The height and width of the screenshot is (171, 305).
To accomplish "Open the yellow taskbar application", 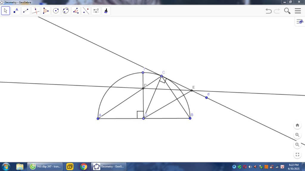I will pos(70,167).
